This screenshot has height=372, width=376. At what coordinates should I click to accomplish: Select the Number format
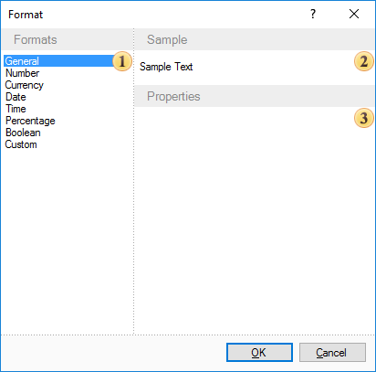(x=22, y=73)
